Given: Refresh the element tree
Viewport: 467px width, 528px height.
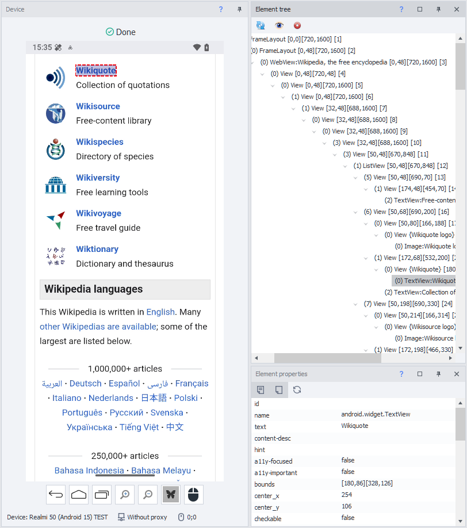Looking at the screenshot, I should (261, 25).
